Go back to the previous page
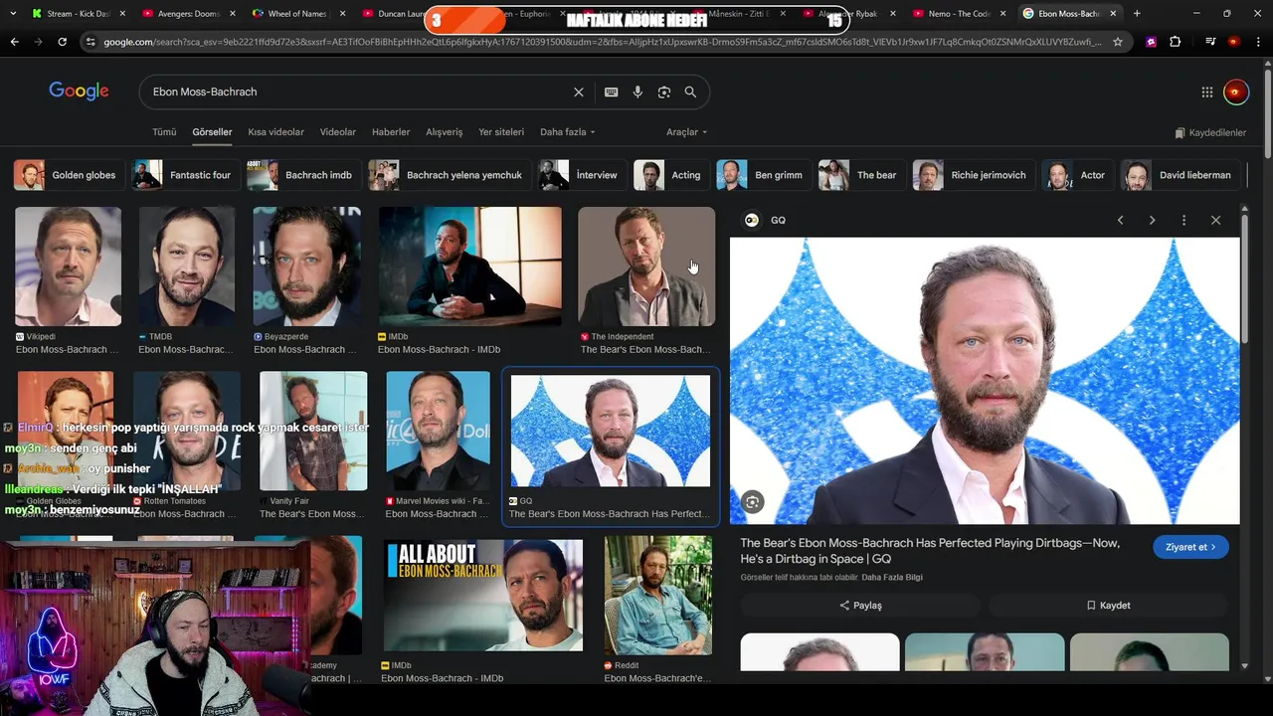Screen dimensions: 1273x716 (x=14, y=42)
